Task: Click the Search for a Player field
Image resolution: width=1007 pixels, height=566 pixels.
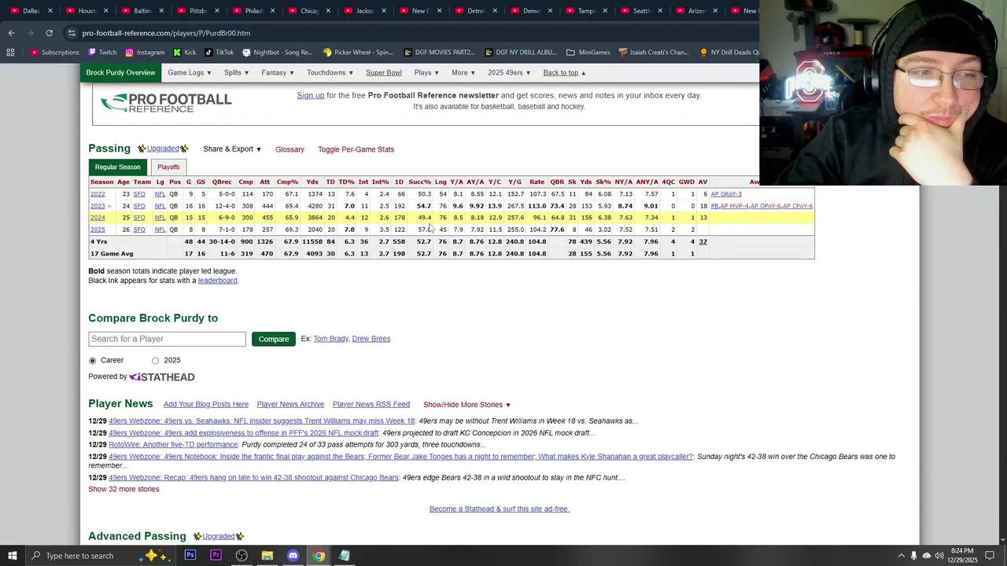Action: 167,339
